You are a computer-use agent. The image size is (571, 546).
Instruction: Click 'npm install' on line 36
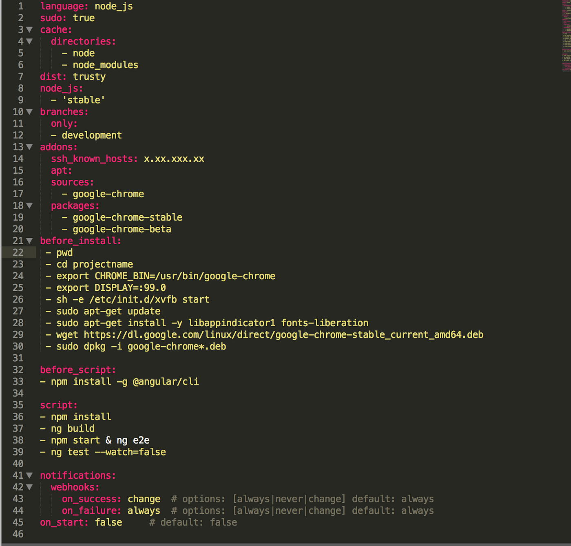81,417
